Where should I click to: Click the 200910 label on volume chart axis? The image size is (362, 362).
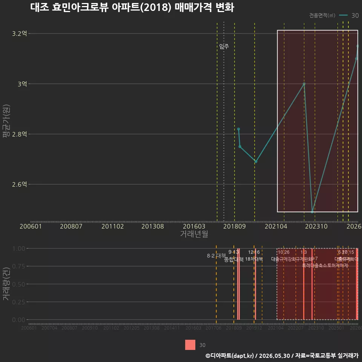tap(90, 328)
